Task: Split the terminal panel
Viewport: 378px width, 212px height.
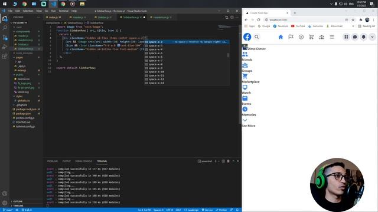Action: coord(223,161)
